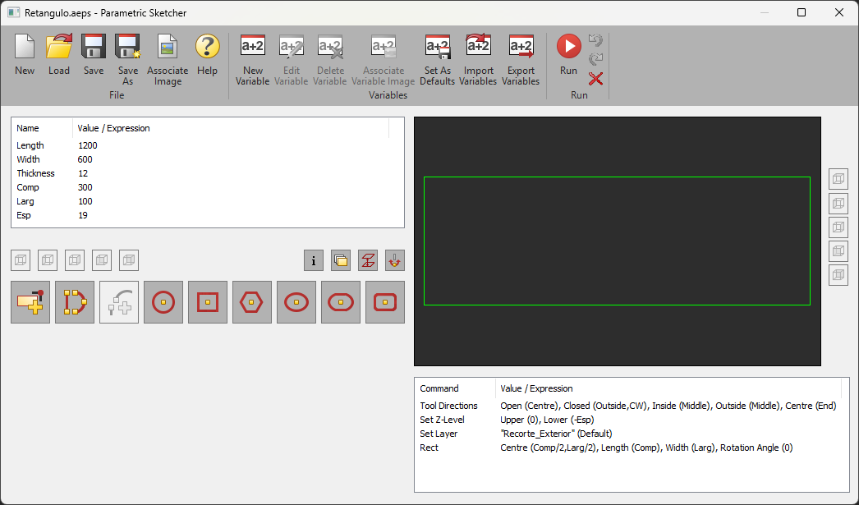Select the circle shape tool
This screenshot has height=505, width=859.
(163, 302)
